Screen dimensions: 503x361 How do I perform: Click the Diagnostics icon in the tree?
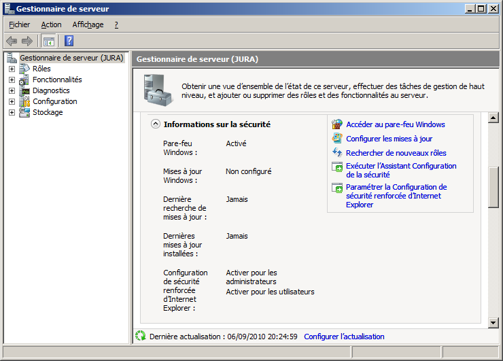click(x=24, y=90)
